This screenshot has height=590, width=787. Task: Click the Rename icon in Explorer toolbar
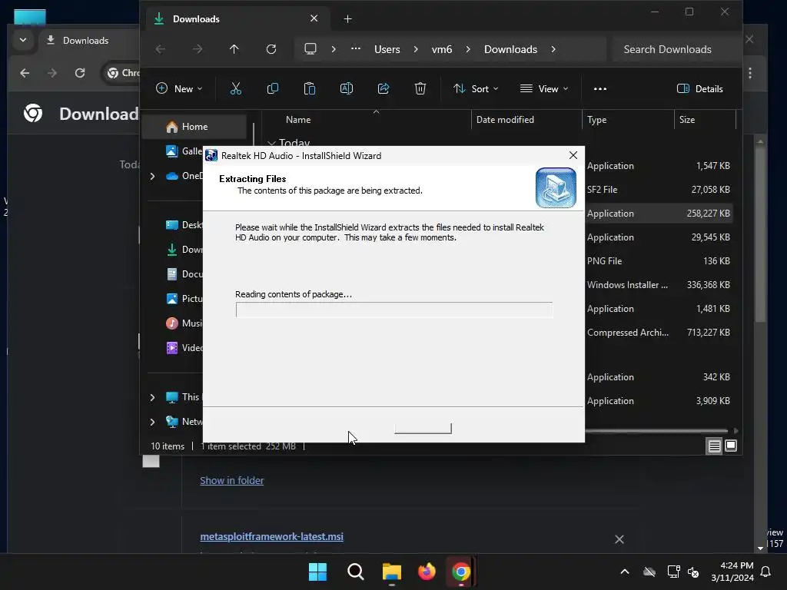point(347,89)
